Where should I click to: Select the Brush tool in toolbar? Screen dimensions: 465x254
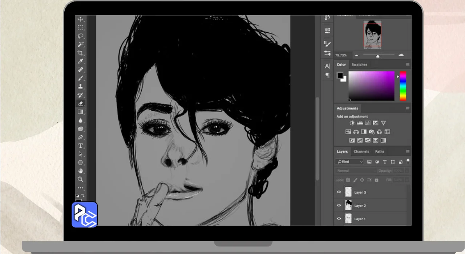click(81, 78)
